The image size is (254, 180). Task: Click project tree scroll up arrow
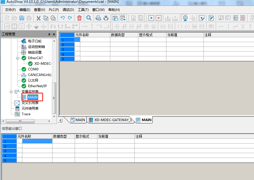tap(54, 41)
